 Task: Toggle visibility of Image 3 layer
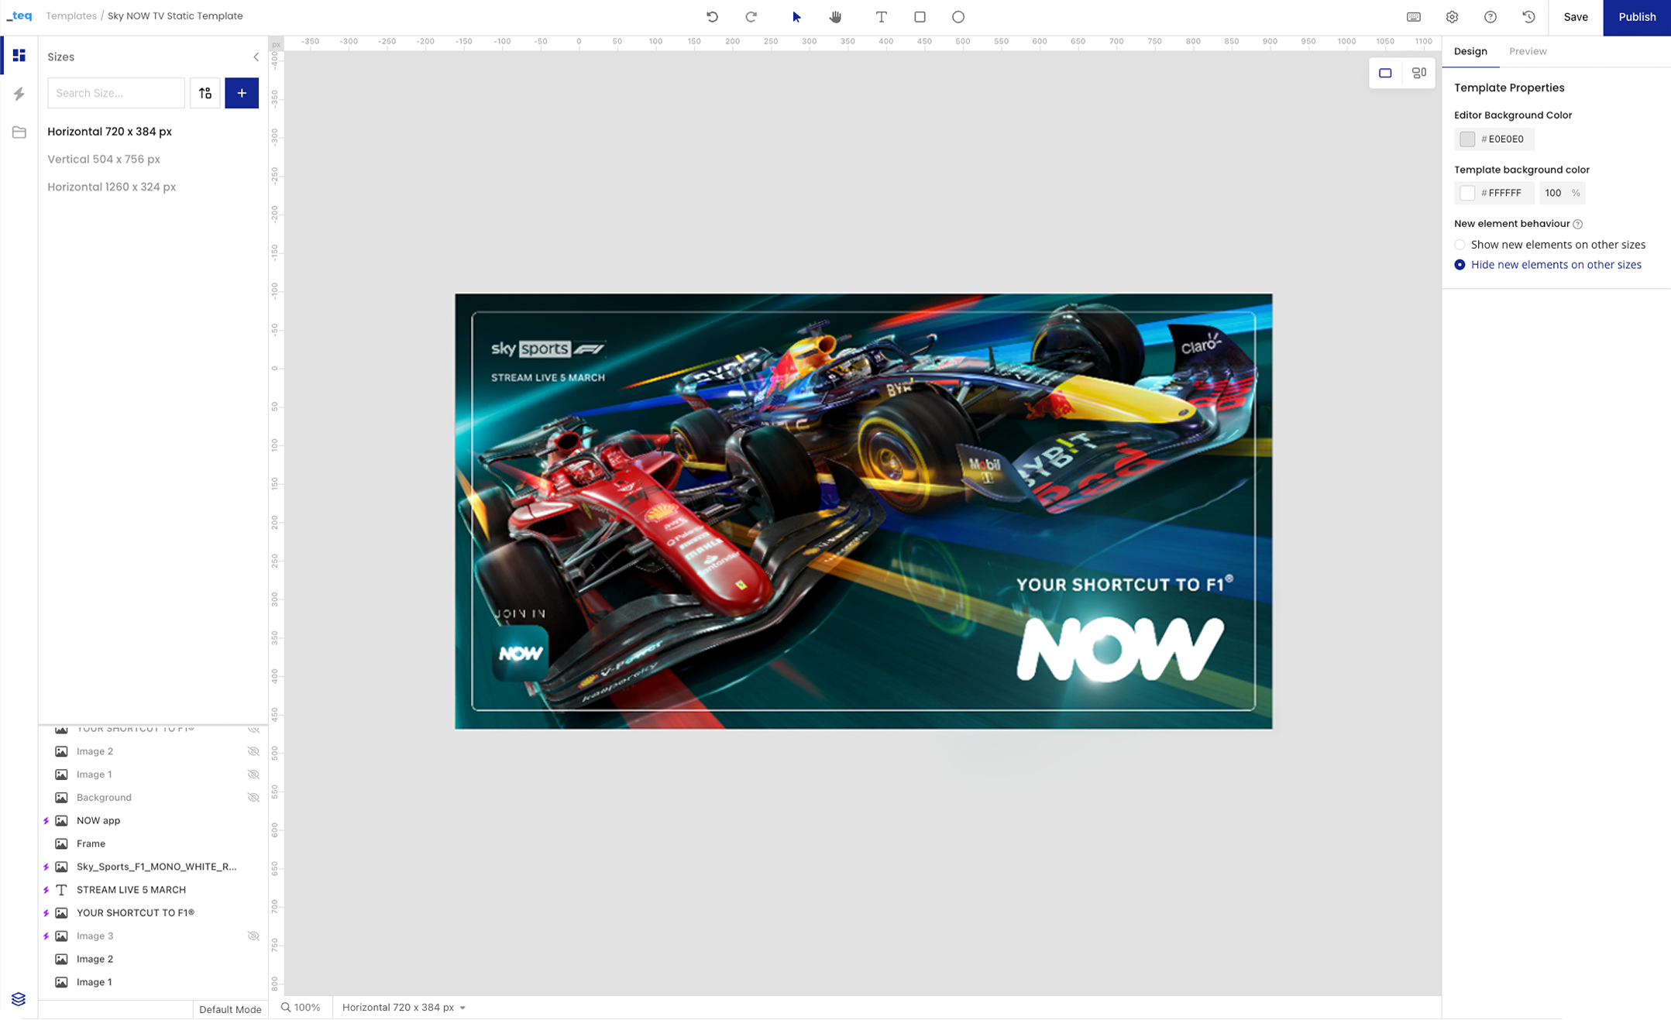[x=253, y=936]
